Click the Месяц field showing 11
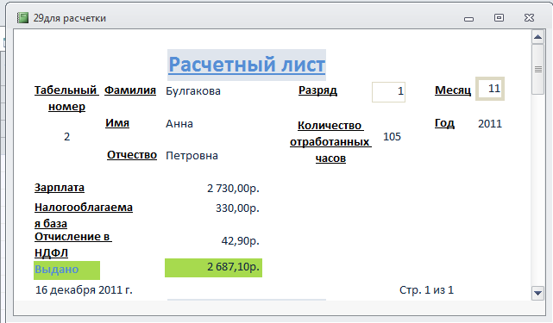 [x=490, y=89]
